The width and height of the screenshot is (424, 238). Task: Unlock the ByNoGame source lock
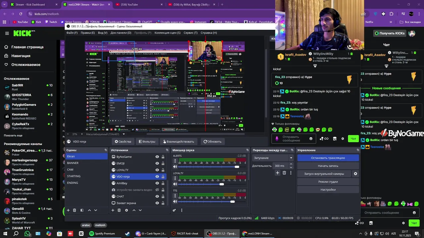click(163, 157)
